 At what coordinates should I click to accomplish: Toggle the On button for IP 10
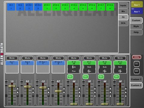point(70,77)
